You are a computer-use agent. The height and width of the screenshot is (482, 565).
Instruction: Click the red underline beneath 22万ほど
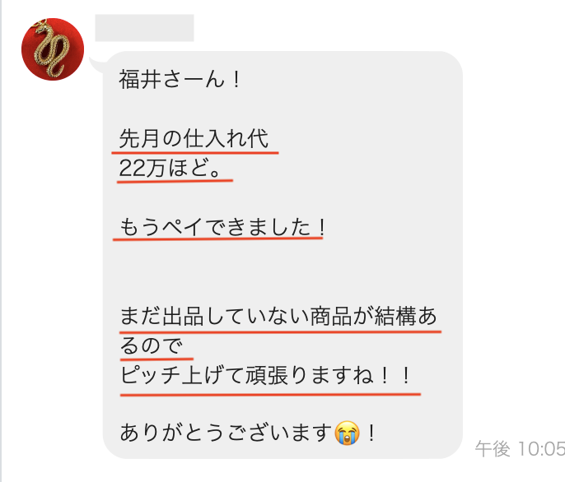(175, 181)
